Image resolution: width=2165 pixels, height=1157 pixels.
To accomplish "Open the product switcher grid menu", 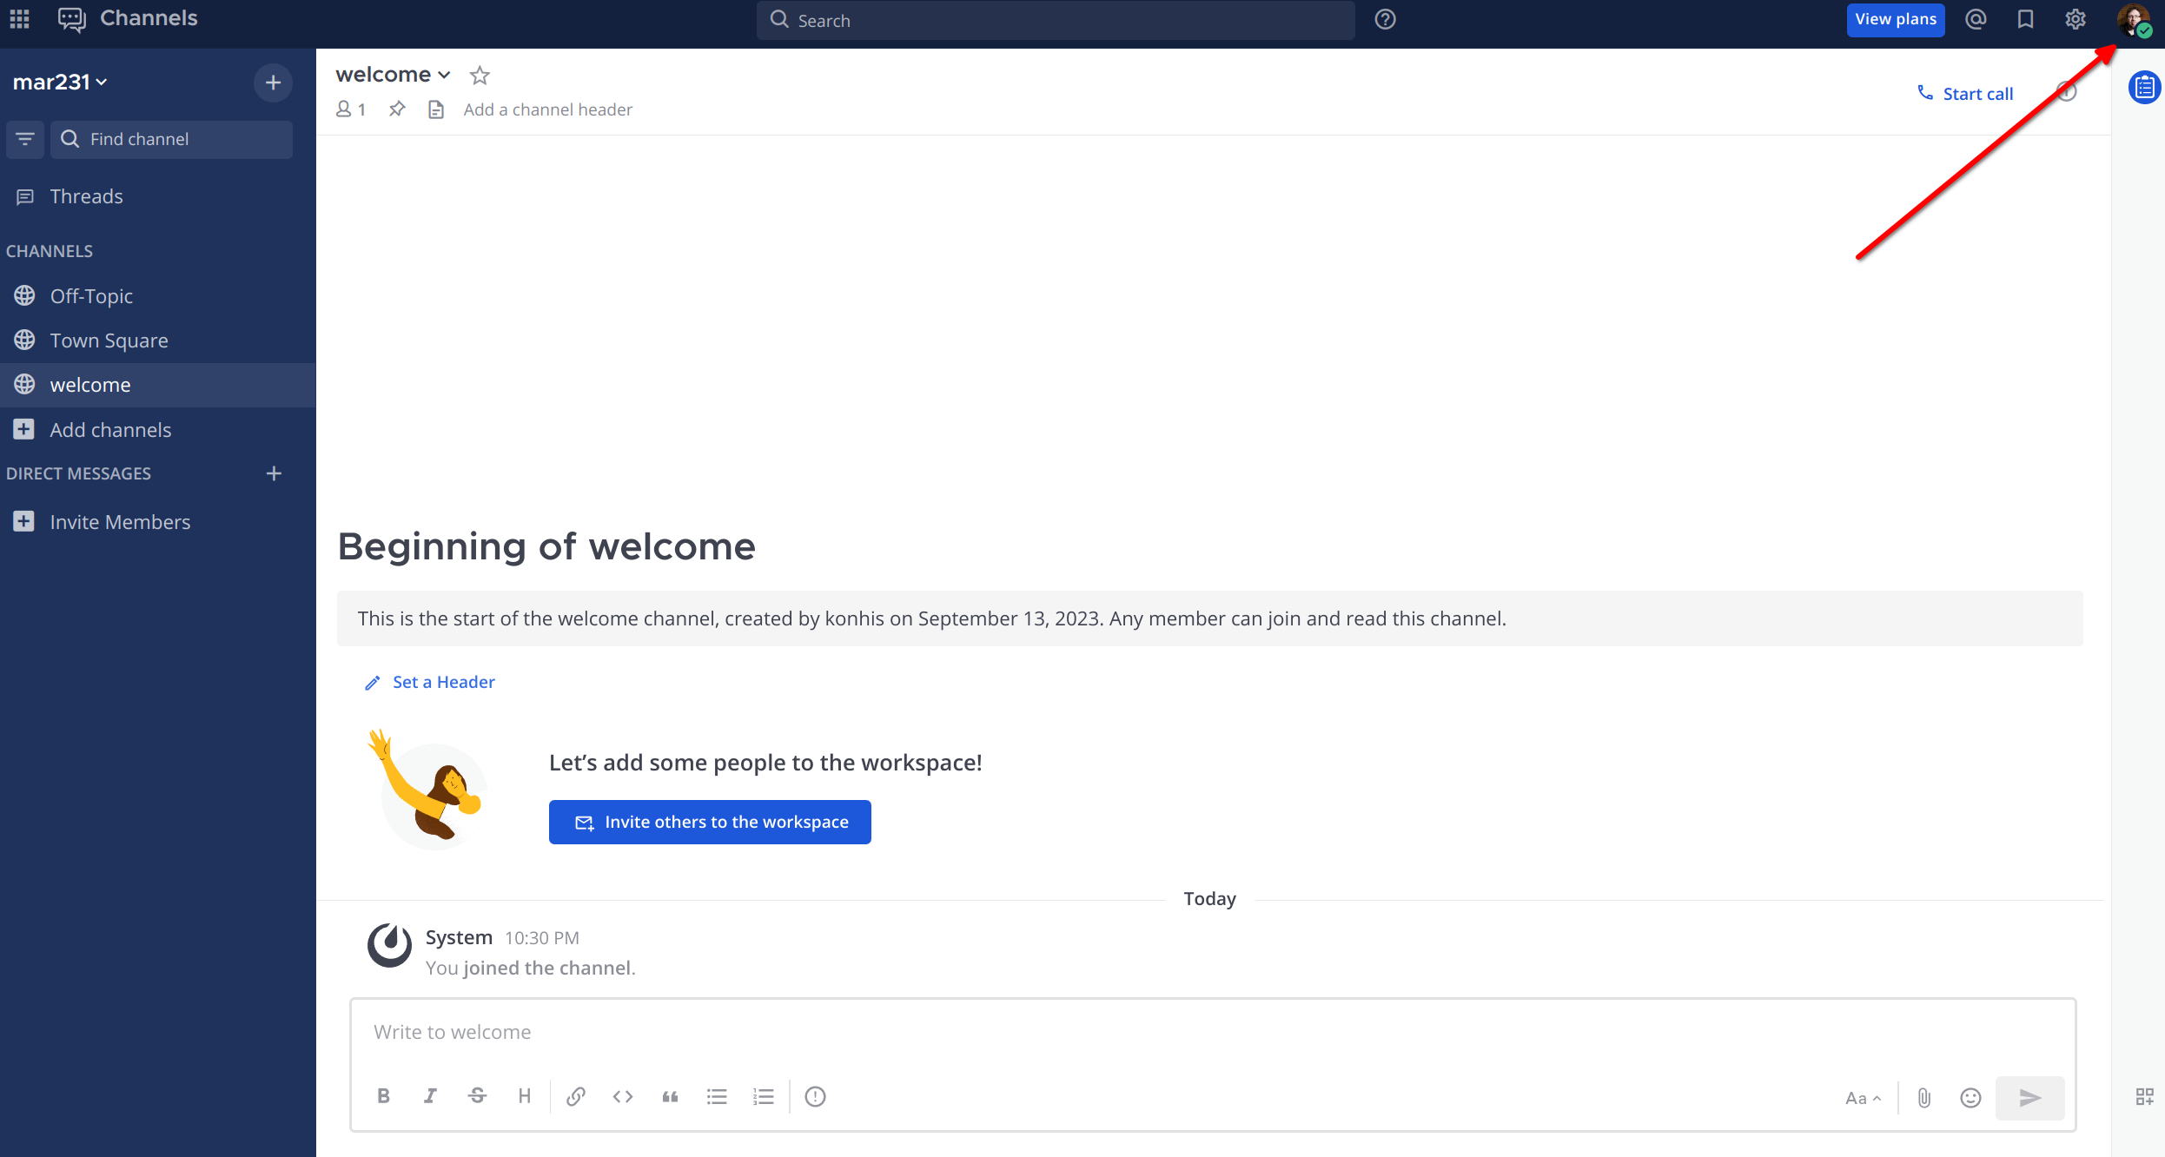I will (x=19, y=18).
